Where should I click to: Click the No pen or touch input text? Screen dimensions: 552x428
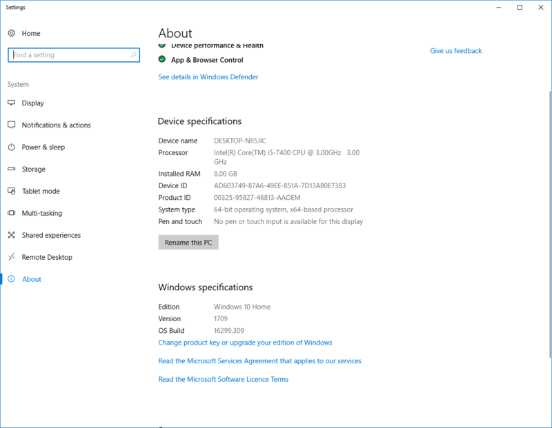coord(288,221)
